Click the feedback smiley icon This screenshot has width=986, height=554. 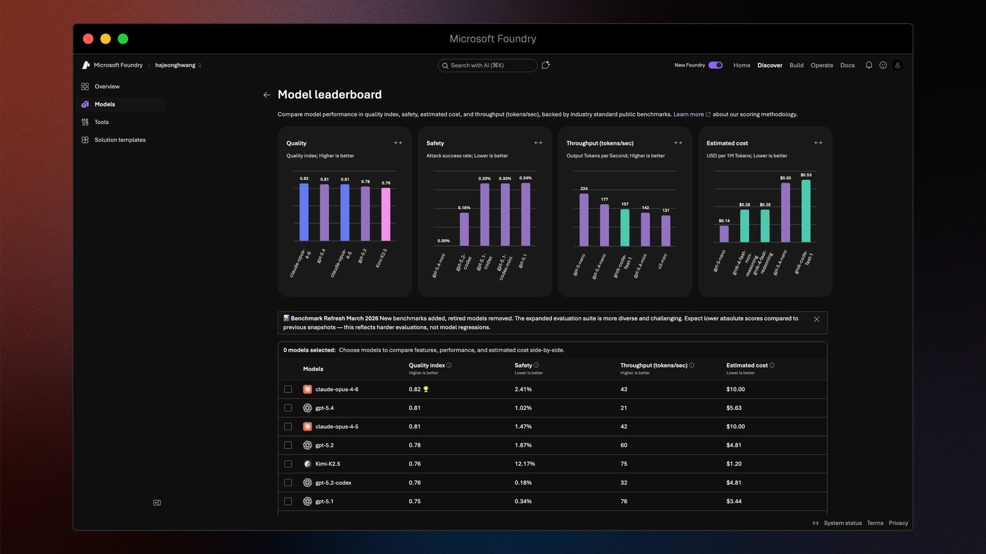(x=883, y=65)
